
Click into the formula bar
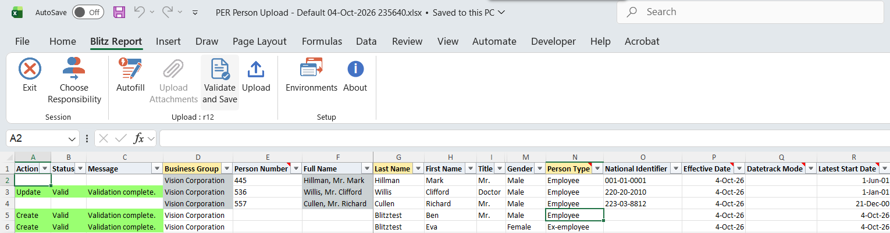(x=524, y=138)
